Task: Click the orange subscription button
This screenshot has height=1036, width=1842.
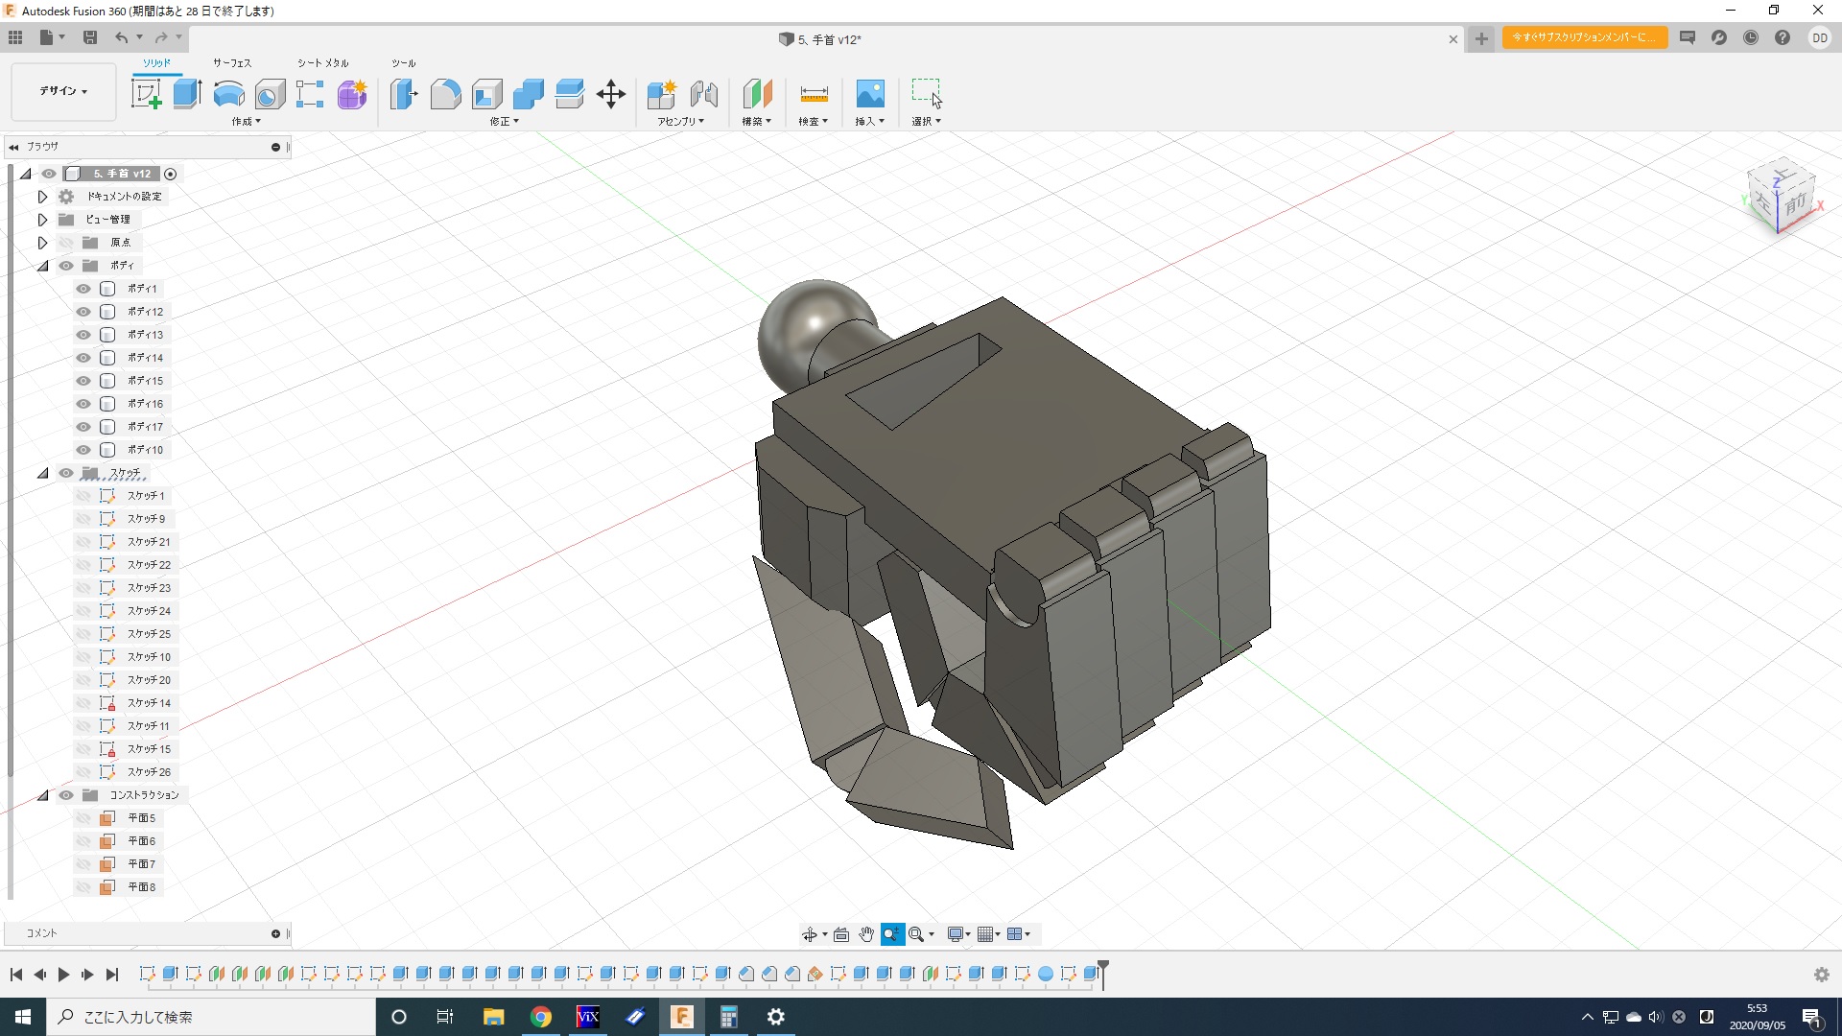Action: (x=1584, y=37)
